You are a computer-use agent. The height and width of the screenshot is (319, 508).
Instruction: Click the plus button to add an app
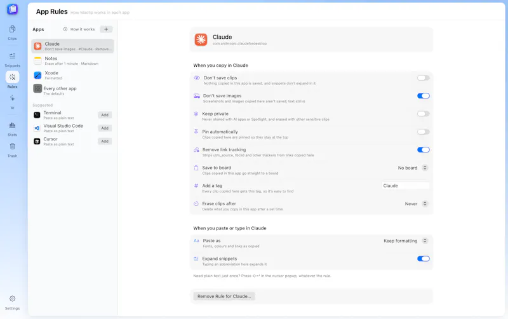pos(106,29)
